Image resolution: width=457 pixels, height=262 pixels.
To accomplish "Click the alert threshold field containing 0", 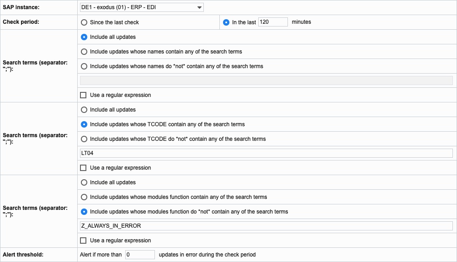I will click(140, 255).
